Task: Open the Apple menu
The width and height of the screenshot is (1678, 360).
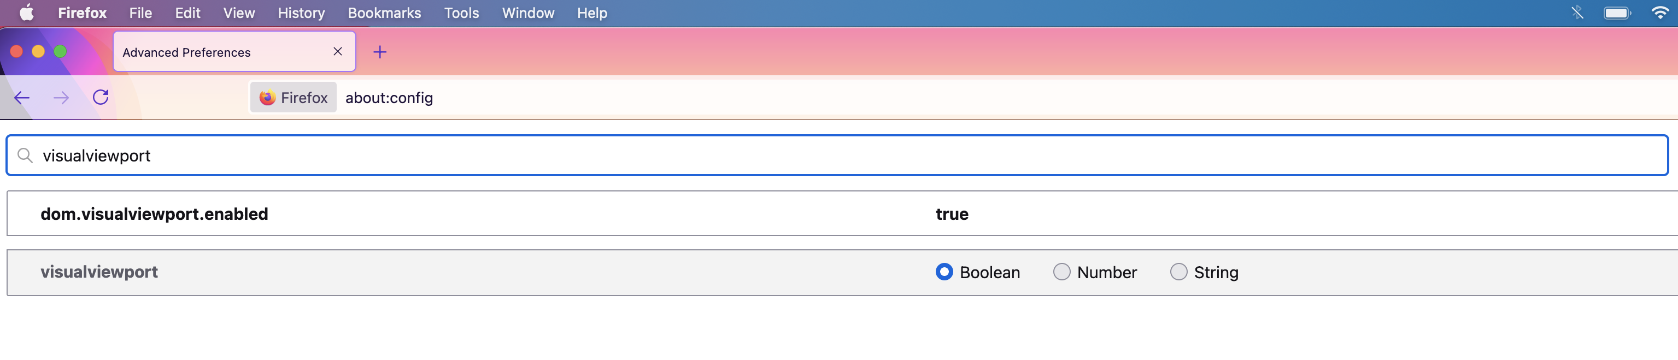Action: [27, 13]
